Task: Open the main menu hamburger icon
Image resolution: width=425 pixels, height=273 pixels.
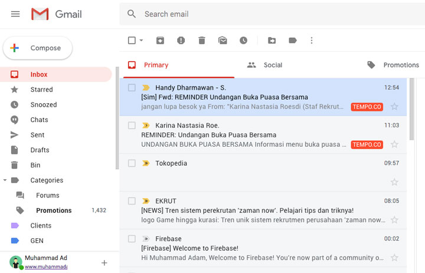Action: [x=15, y=14]
